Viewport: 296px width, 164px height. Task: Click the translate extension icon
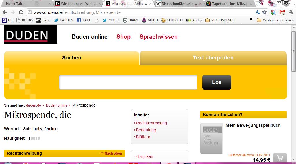point(273,12)
